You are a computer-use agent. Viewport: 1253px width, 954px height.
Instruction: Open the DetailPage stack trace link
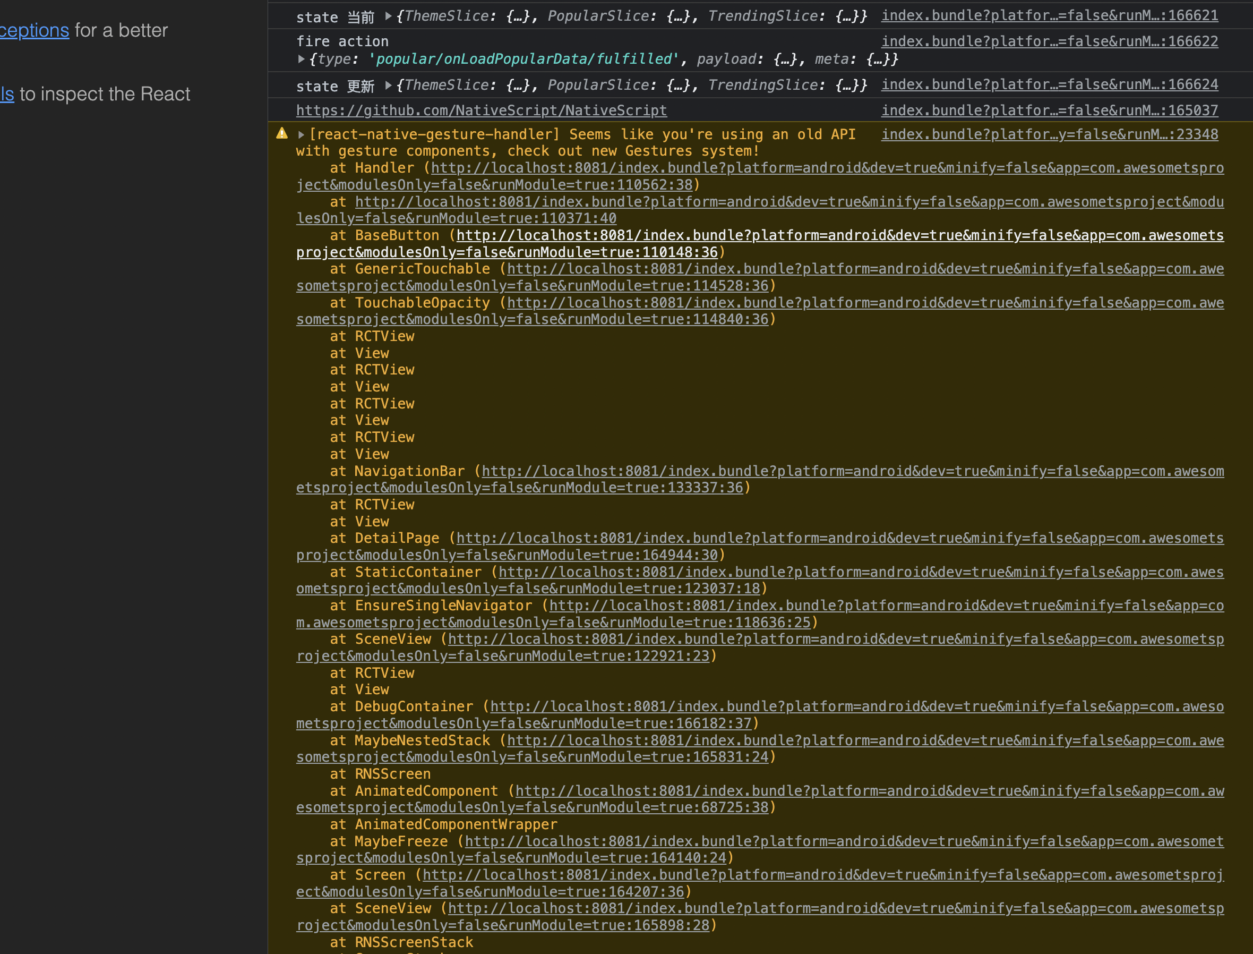839,538
